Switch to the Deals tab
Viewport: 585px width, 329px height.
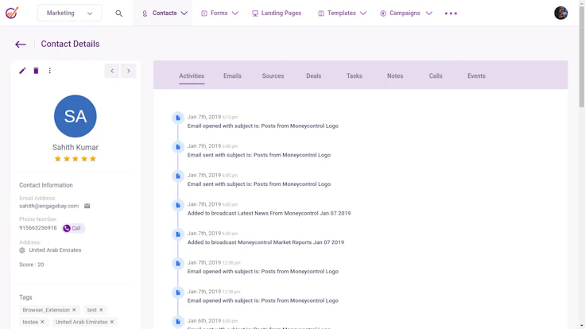point(313,75)
